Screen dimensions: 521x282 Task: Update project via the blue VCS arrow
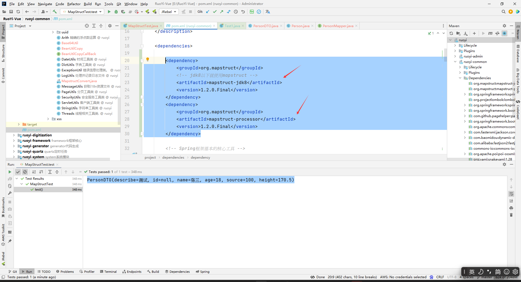[x=208, y=12]
